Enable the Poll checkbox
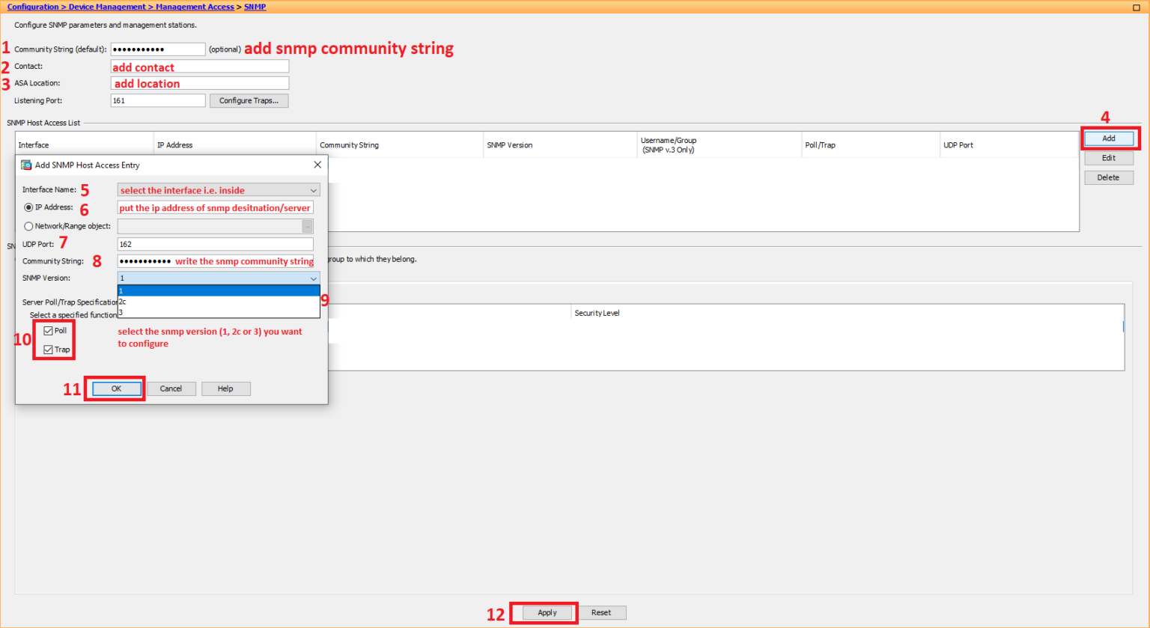Viewport: 1150px width, 628px height. 47,329
